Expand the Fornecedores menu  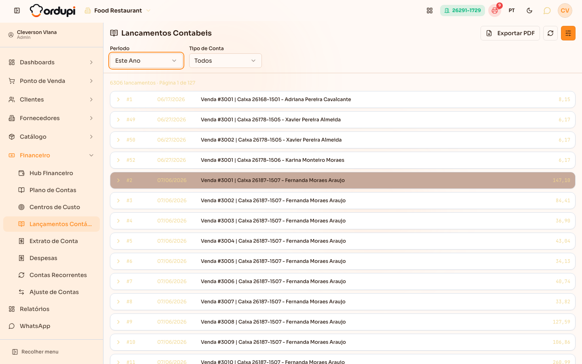(x=52, y=118)
